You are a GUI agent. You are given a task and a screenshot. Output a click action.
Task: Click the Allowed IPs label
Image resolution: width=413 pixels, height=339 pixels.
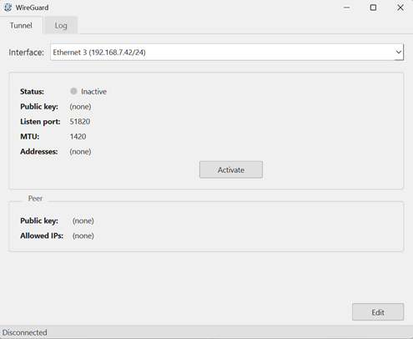[x=42, y=235]
